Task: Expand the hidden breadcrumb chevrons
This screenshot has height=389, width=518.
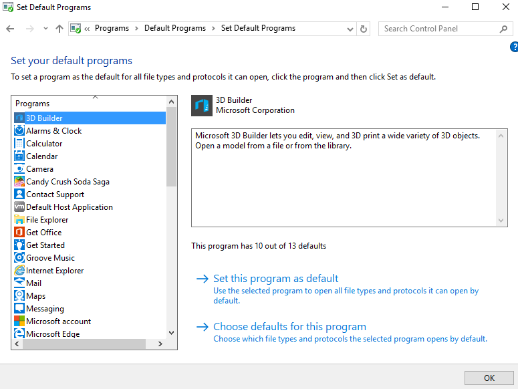Action: click(87, 29)
